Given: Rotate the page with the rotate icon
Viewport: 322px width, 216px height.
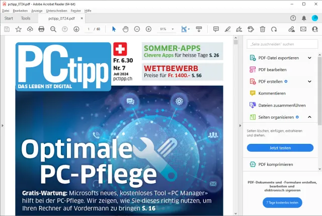Looking at the screenshot, I should (x=274, y=29).
